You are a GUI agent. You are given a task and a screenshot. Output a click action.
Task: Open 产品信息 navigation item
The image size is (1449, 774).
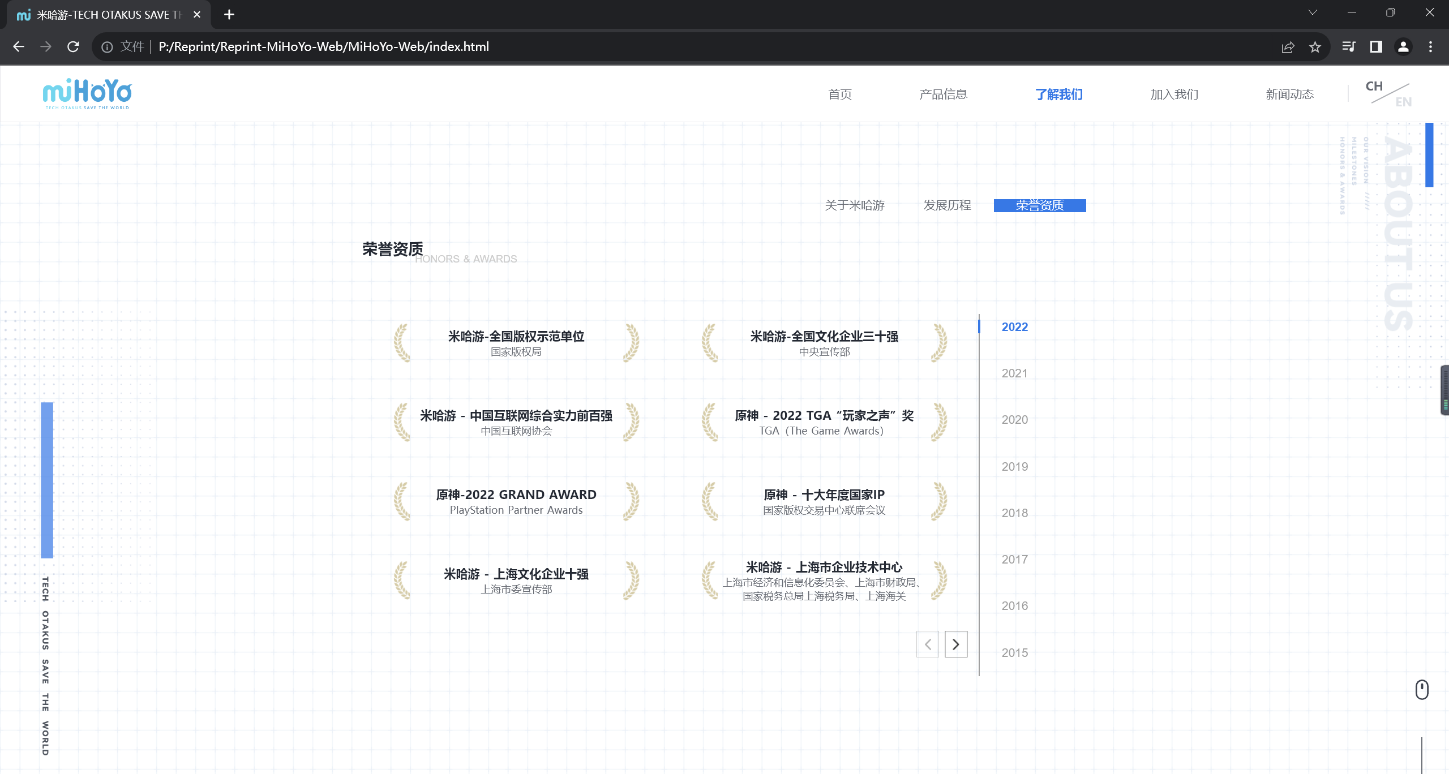[x=944, y=94]
